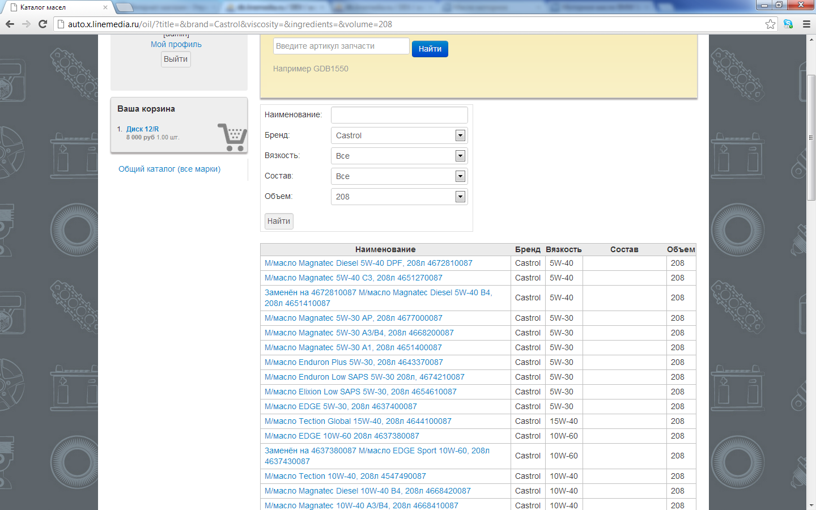Click the vertical page scrollbar thumb

click(x=811, y=136)
